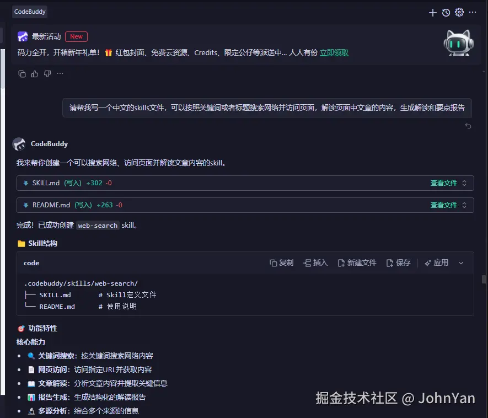Dislike the previous response with thumbs down
The image size is (488, 418).
point(47,74)
